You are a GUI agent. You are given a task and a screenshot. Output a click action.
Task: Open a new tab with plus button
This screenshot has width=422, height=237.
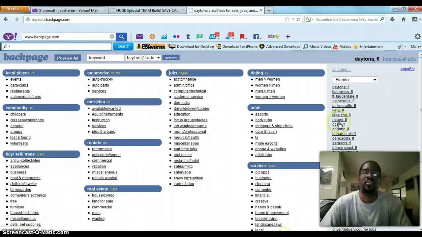coord(269,10)
